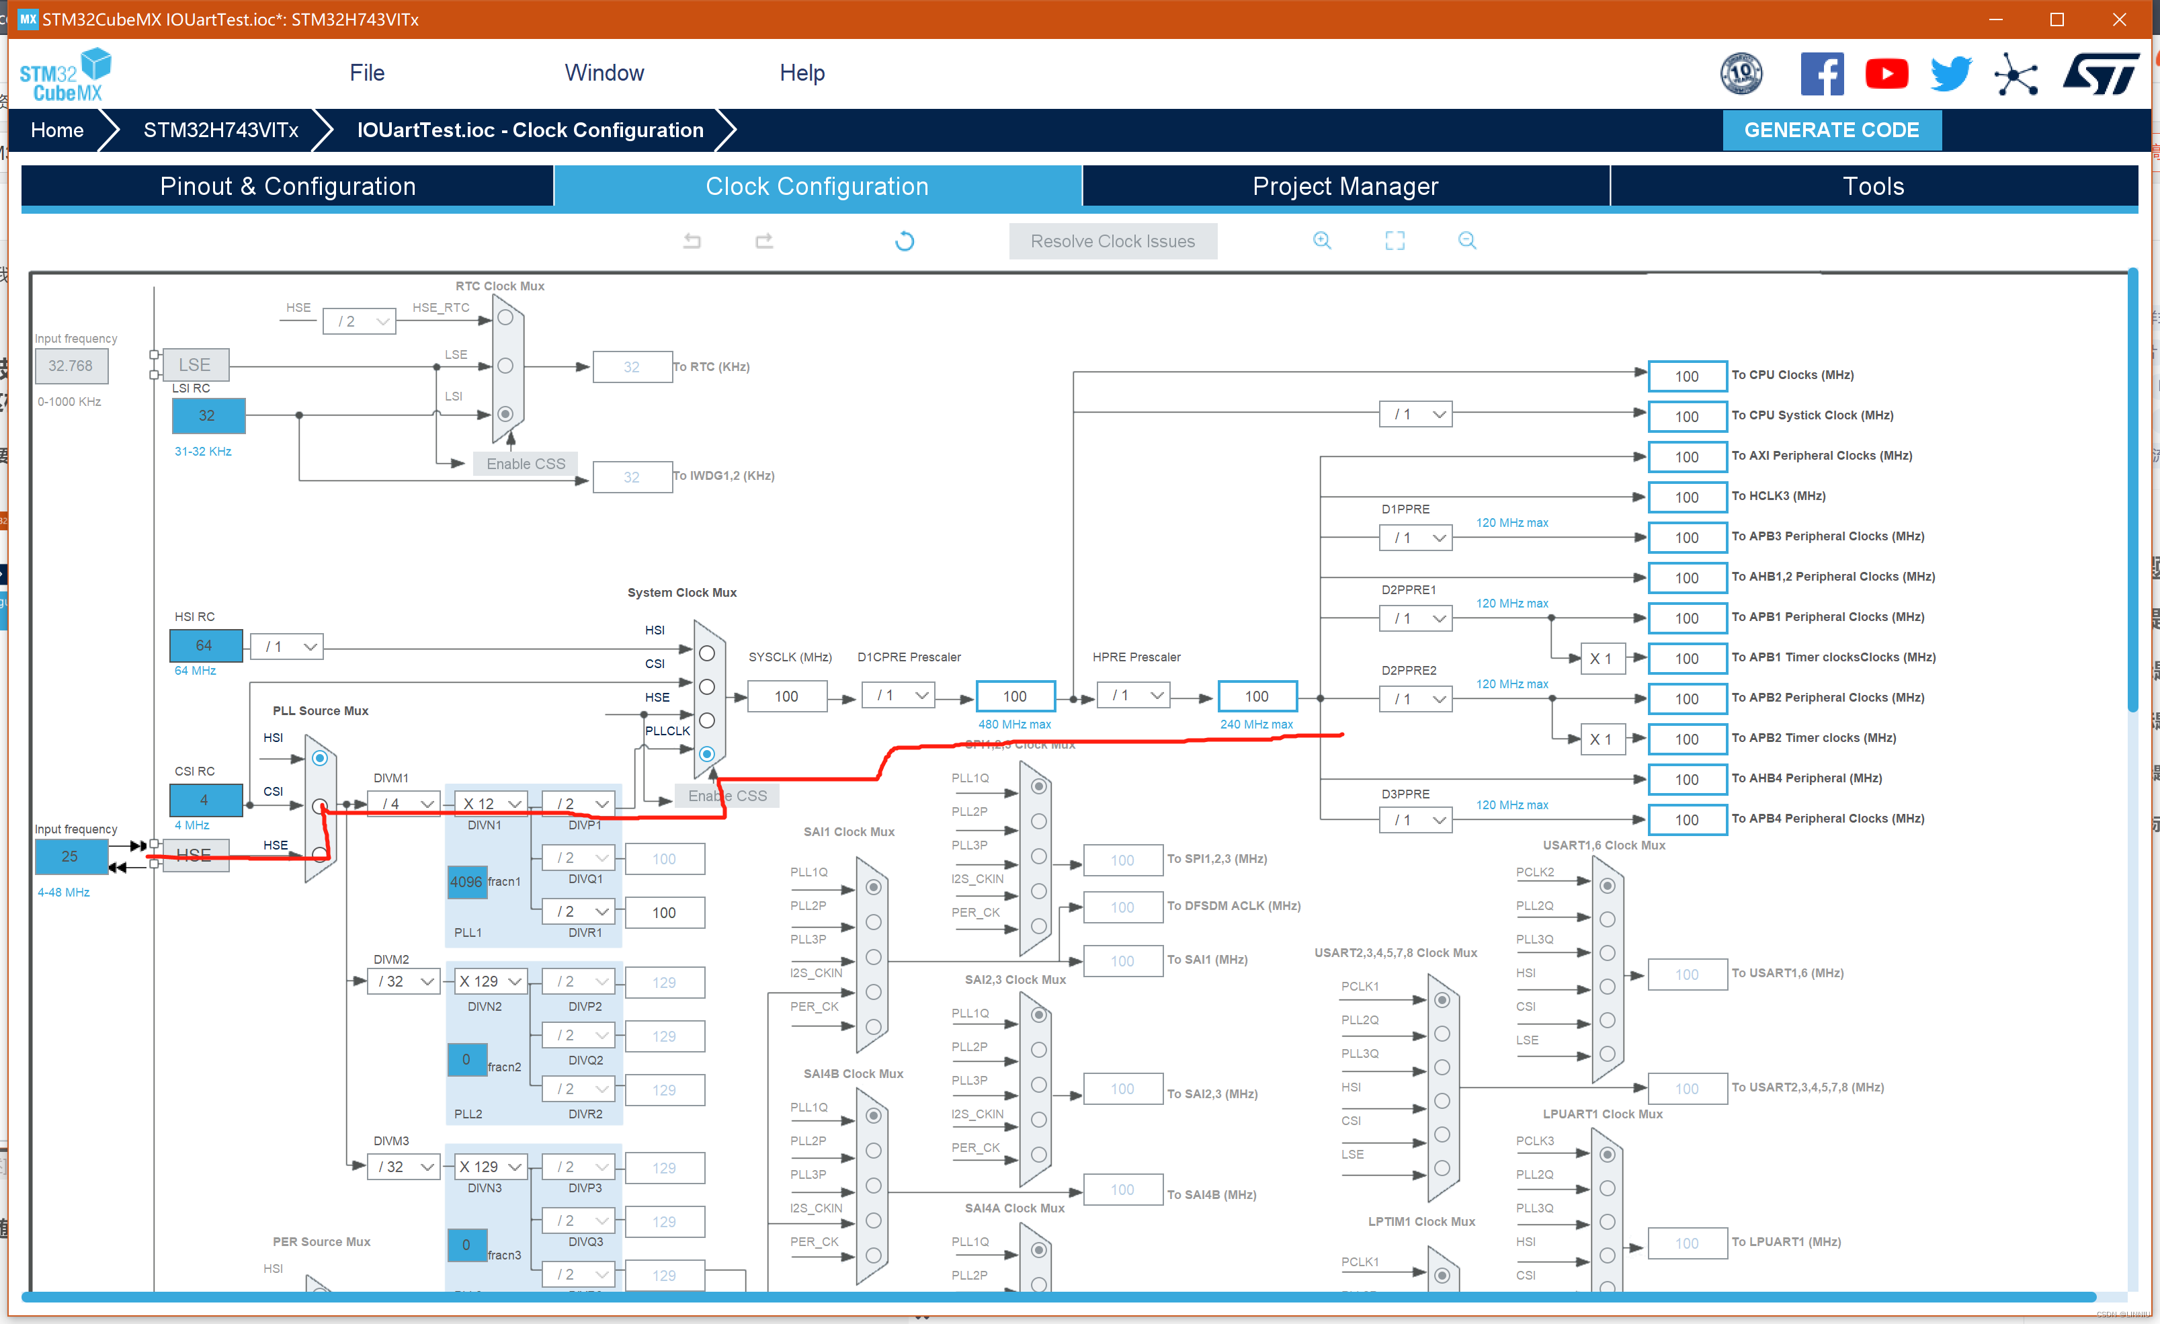Screen dimensions: 2160x1324
Task: Click the refresh clock tree icon
Action: pyautogui.click(x=904, y=240)
